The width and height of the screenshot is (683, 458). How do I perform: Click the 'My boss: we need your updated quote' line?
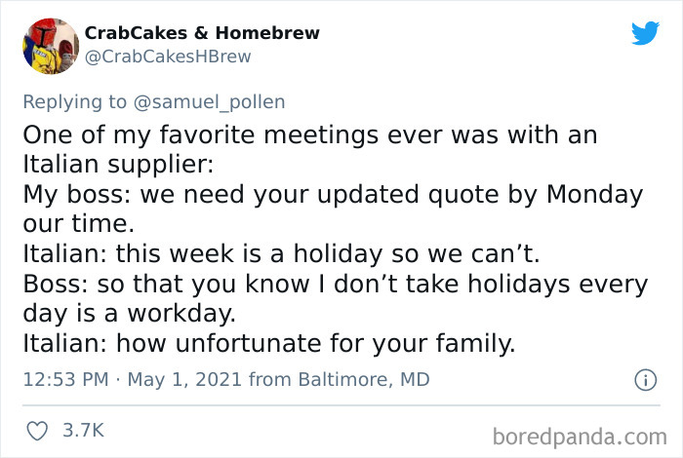coord(333,195)
